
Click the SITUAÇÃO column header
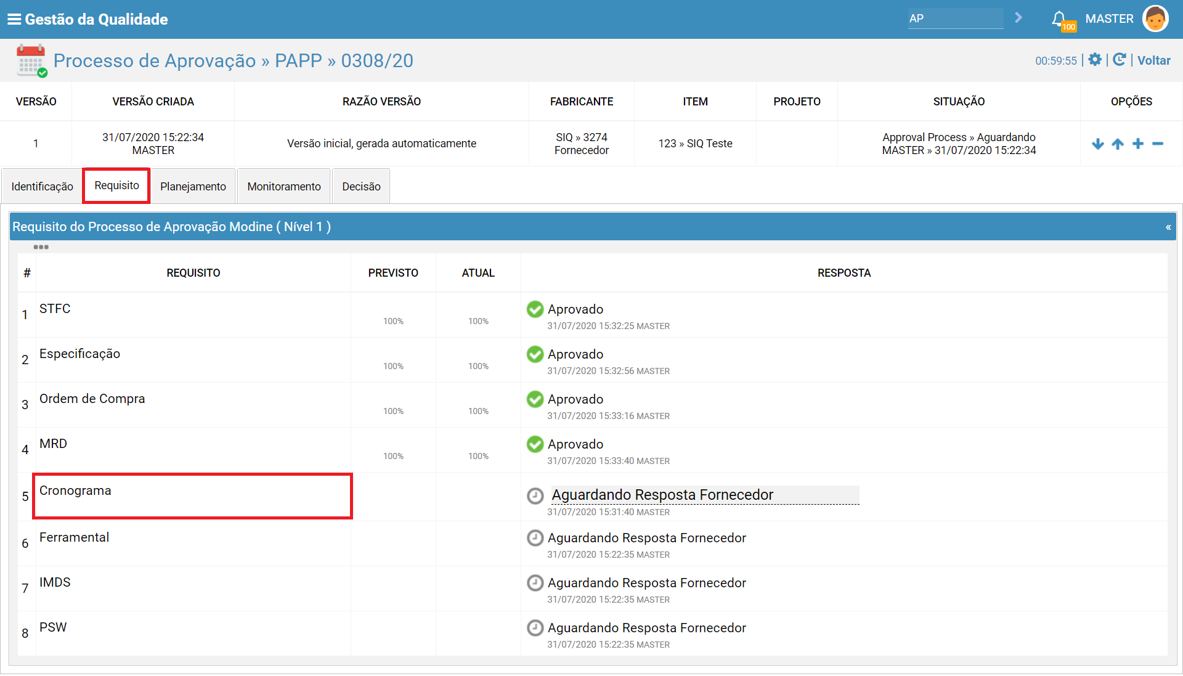(x=959, y=102)
